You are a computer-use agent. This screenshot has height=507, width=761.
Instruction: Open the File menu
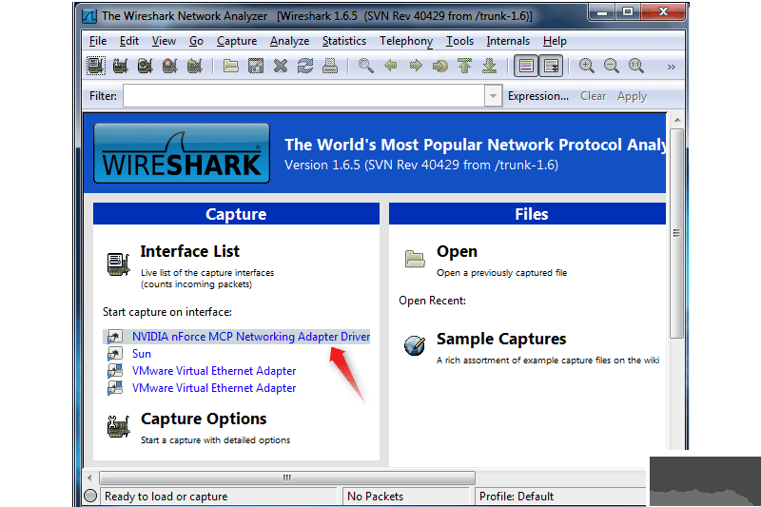(x=98, y=41)
